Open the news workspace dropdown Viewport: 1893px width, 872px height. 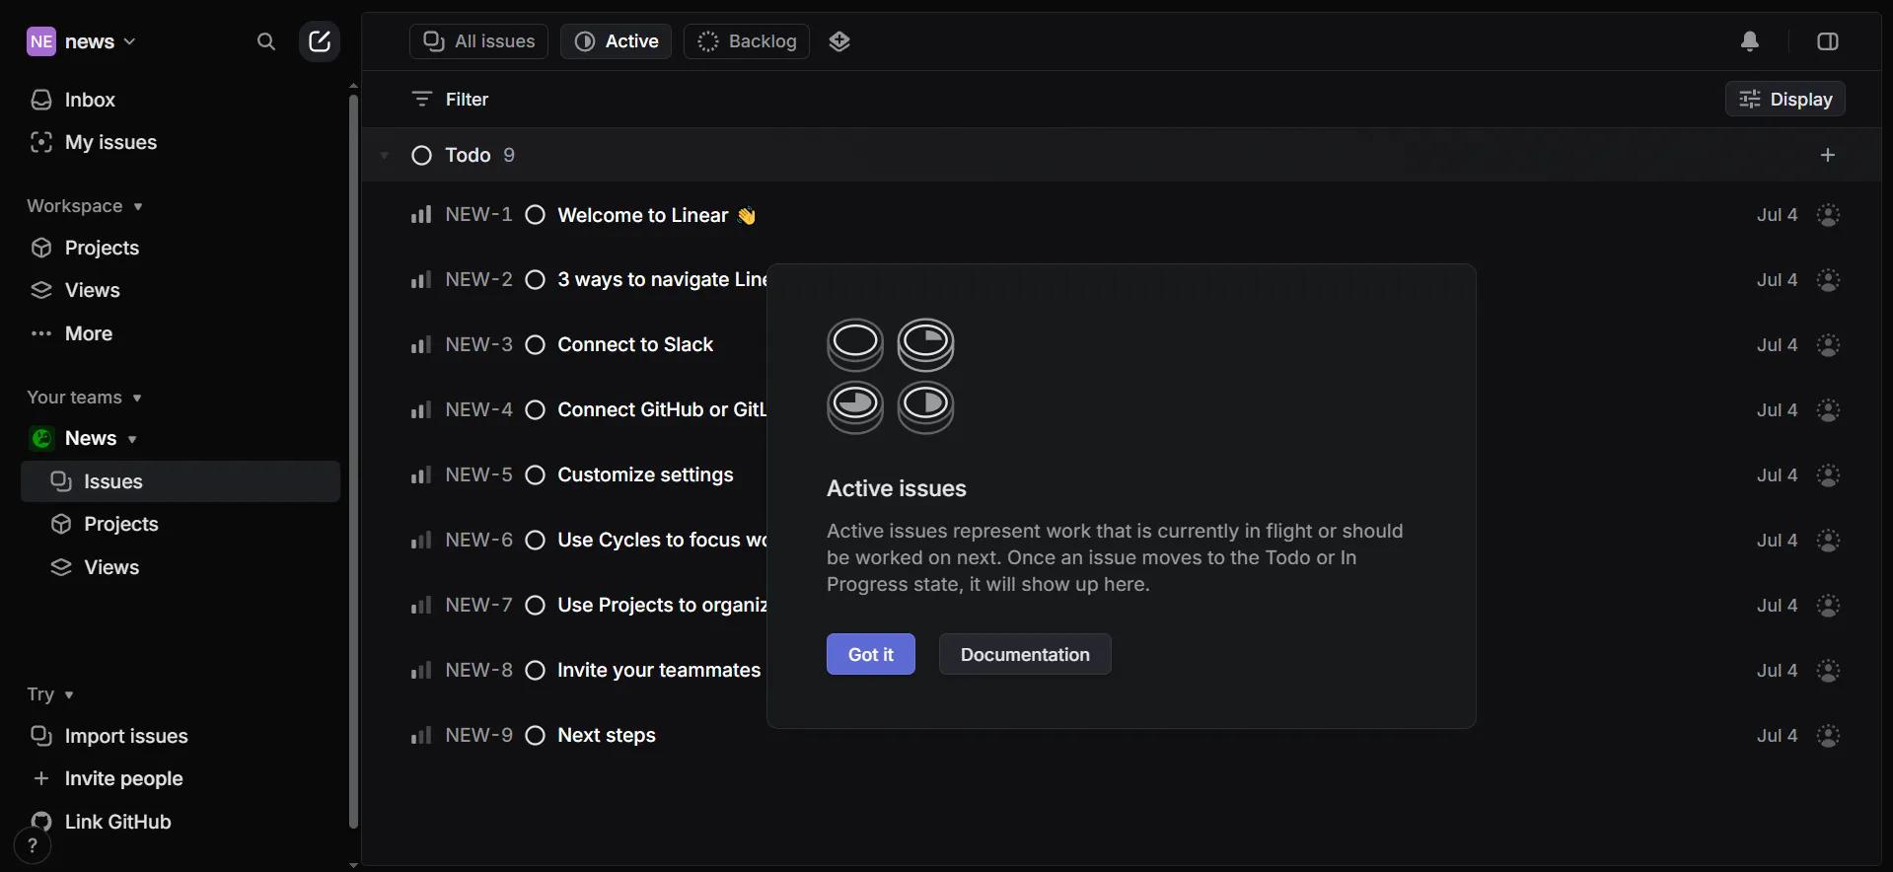82,41
